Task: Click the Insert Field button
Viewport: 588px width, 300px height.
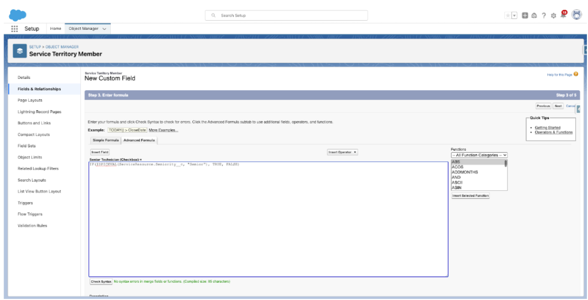Action: [100, 152]
